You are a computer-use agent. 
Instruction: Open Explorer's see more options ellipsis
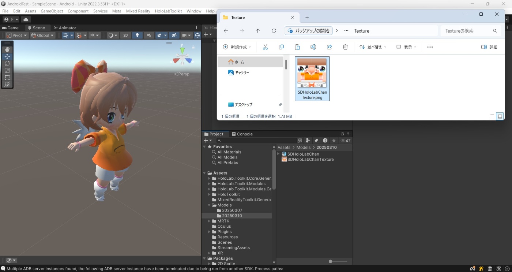click(x=430, y=47)
